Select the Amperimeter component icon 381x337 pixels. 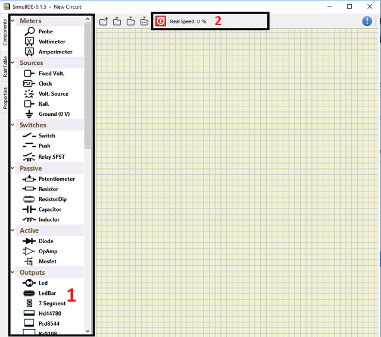(x=29, y=52)
